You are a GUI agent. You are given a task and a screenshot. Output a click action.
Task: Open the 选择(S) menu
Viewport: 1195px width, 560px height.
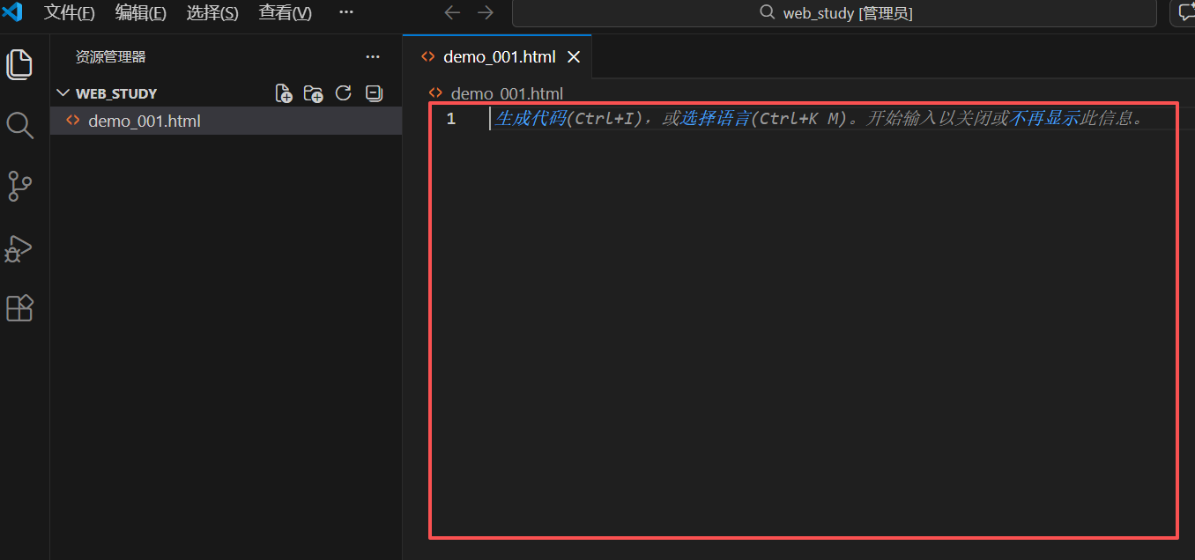click(x=212, y=12)
